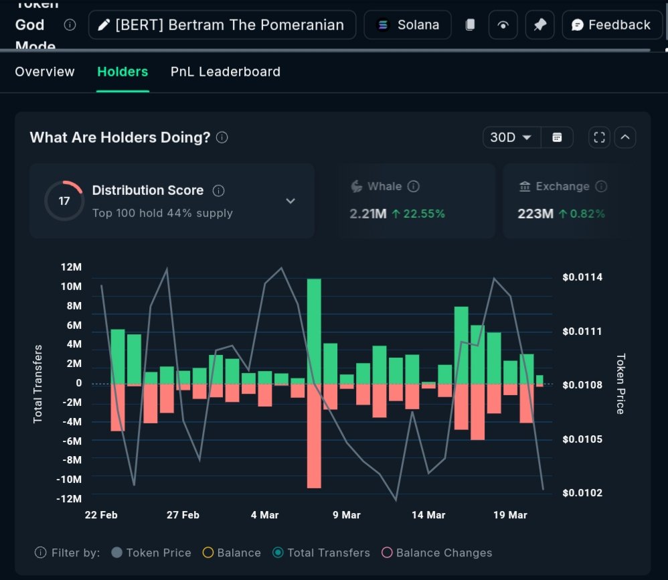668x580 pixels.
Task: Collapse the What Are Holders Doing panel
Action: click(625, 137)
